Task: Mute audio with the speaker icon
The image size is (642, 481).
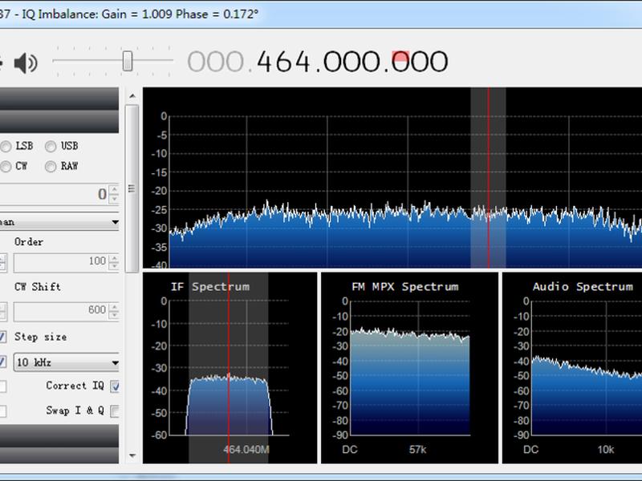Action: [x=26, y=63]
